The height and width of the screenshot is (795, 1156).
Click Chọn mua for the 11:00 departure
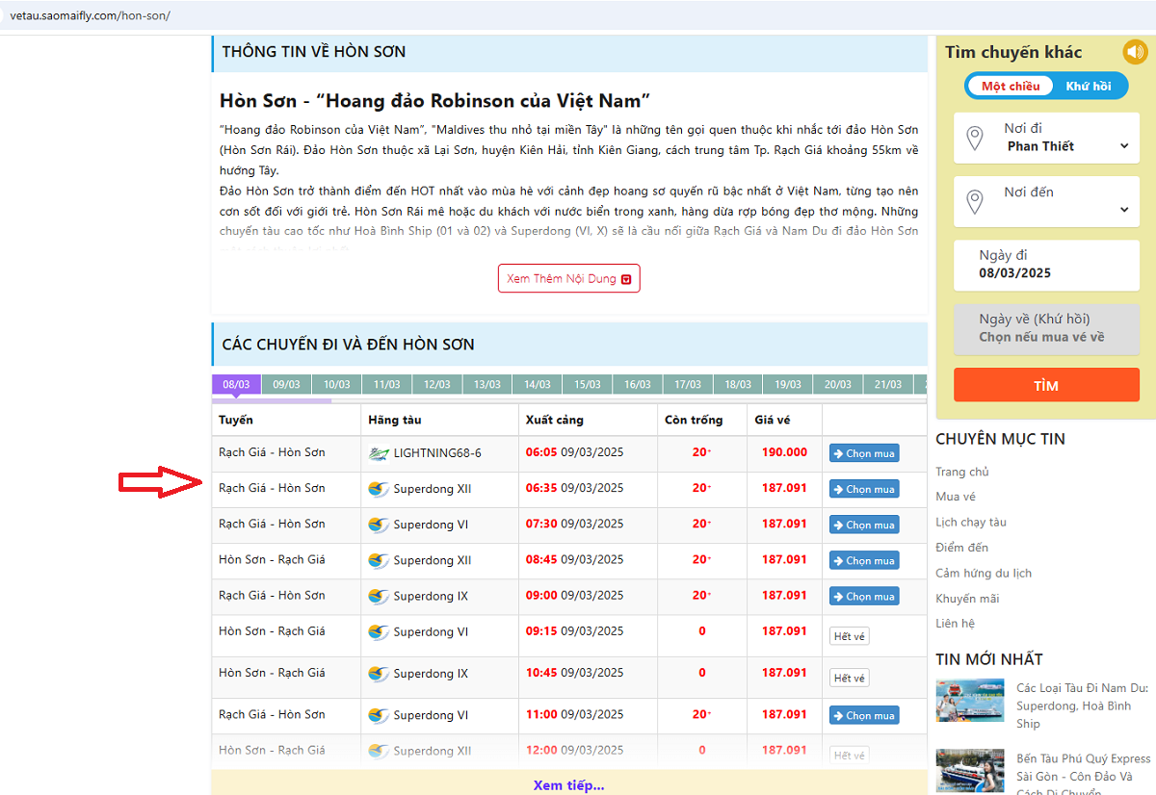864,715
